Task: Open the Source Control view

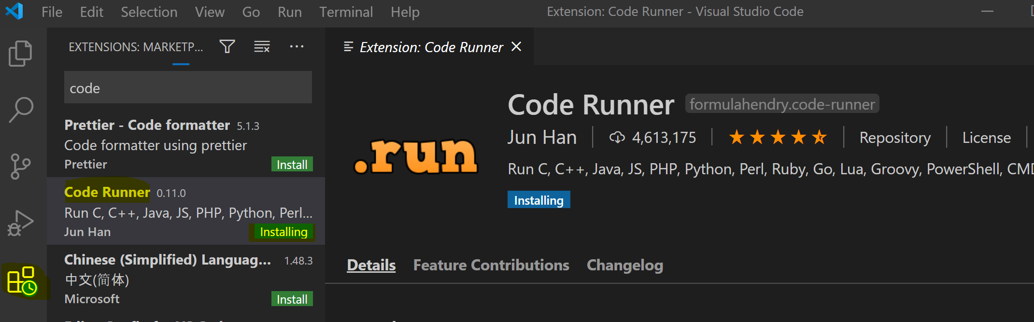Action: point(20,167)
